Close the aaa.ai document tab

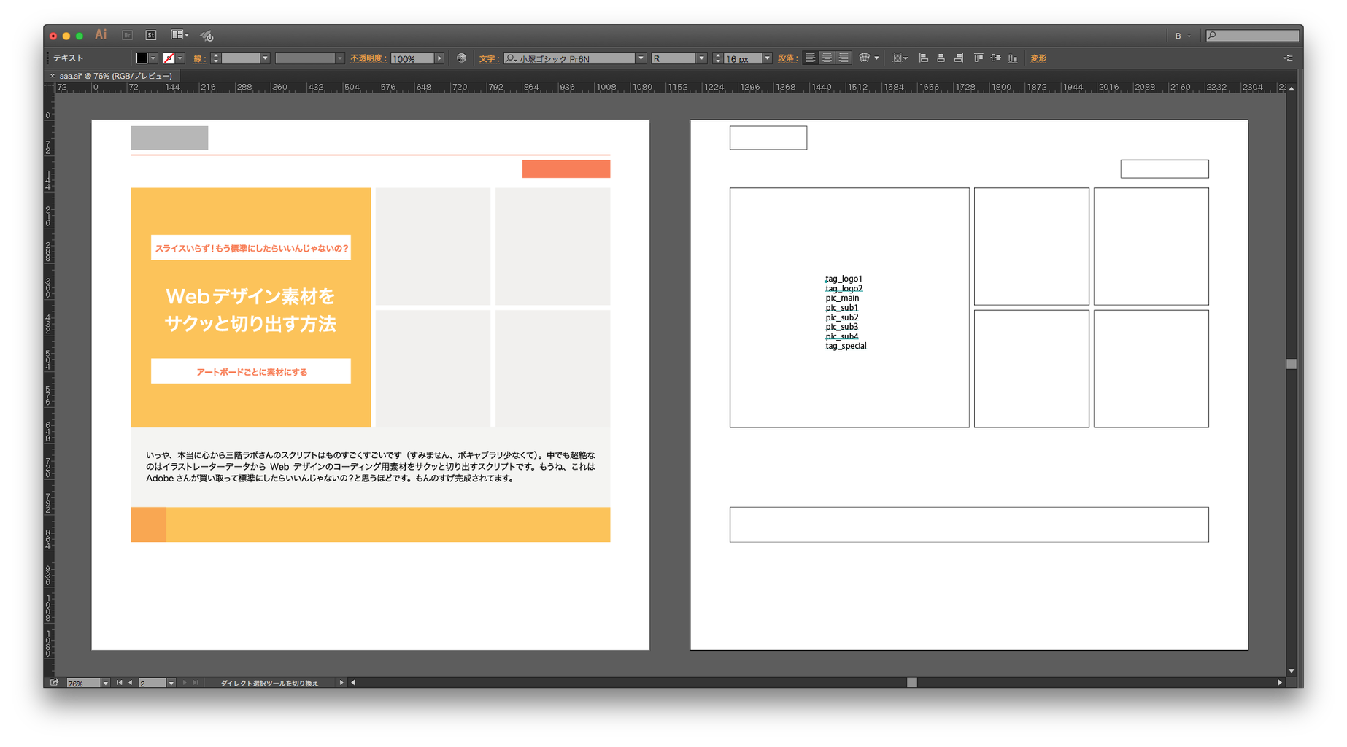(52, 76)
